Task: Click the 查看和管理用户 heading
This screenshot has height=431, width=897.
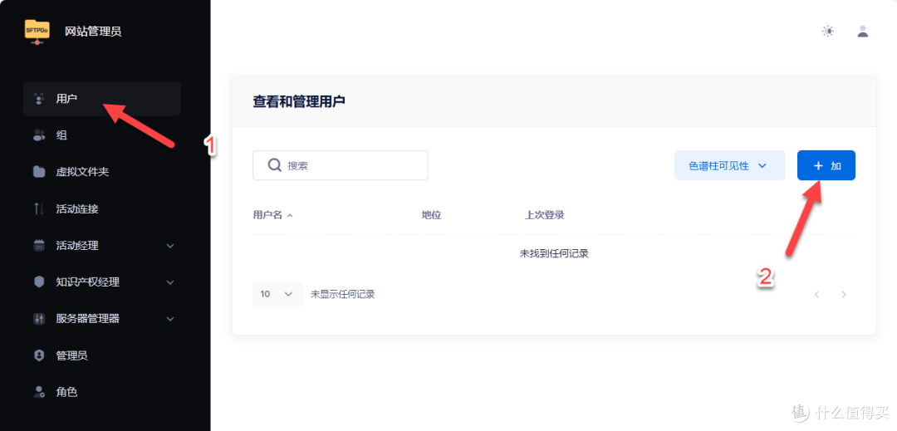Action: point(299,102)
